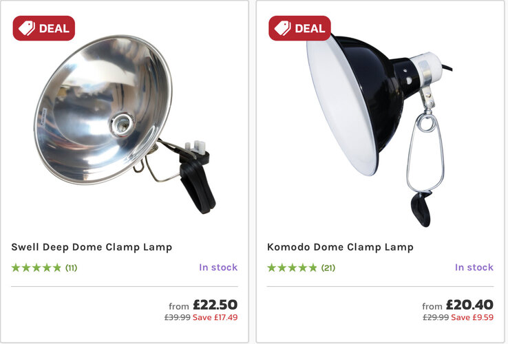508x344 pixels.
Task: Click the DEAL badge on Komodo lamp
Action: tap(299, 28)
